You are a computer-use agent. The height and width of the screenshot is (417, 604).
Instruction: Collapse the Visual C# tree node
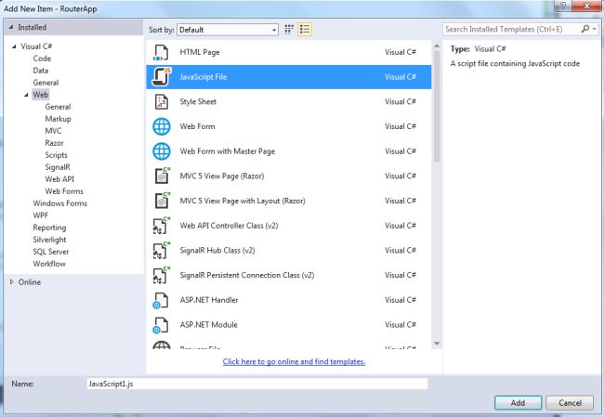point(14,46)
